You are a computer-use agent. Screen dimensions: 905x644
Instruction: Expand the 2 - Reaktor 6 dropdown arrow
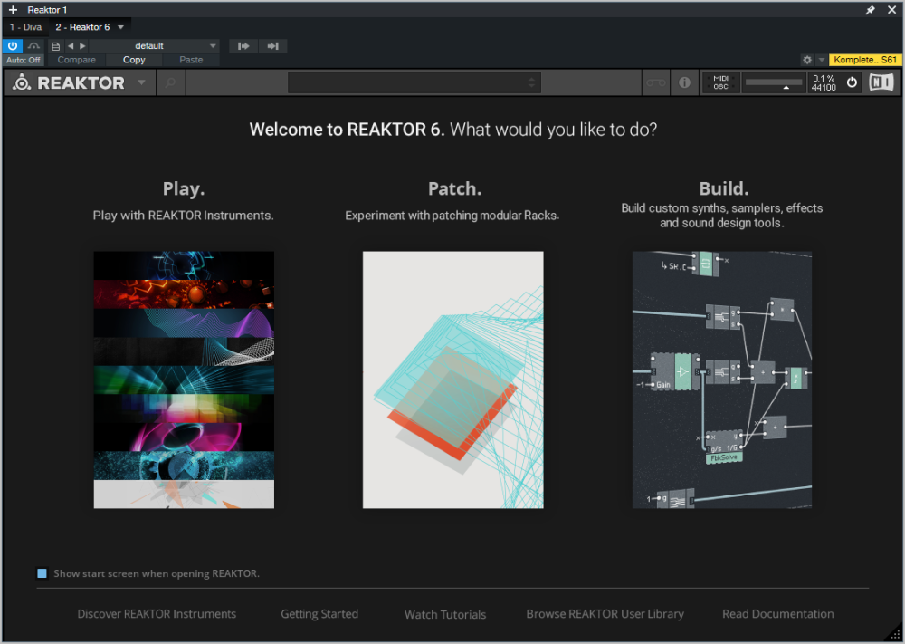pyautogui.click(x=121, y=27)
